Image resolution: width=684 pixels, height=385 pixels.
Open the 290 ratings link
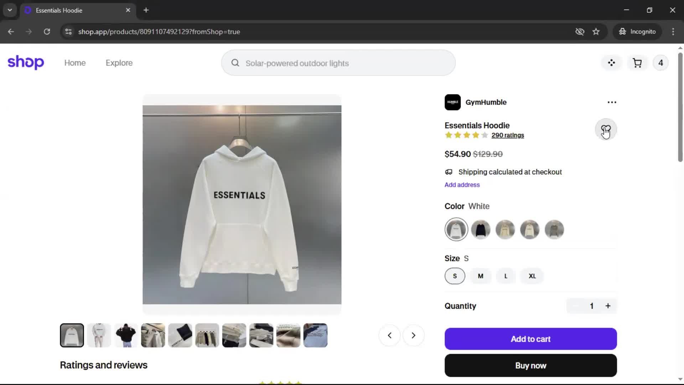[508, 135]
